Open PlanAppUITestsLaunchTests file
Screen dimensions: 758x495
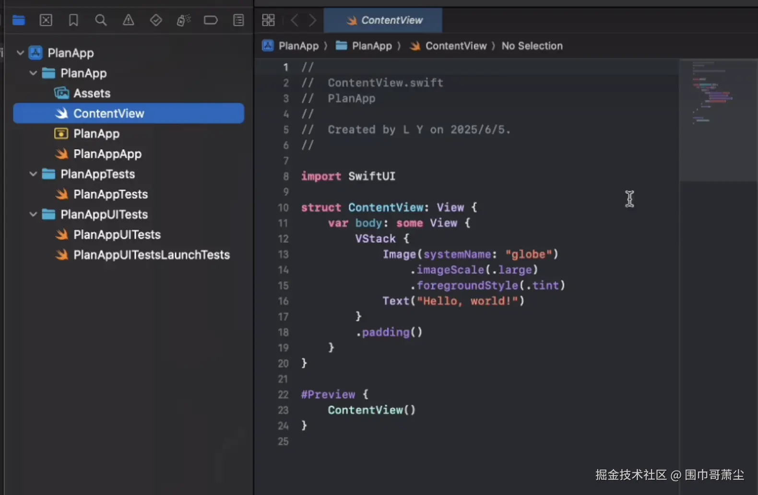(x=152, y=254)
